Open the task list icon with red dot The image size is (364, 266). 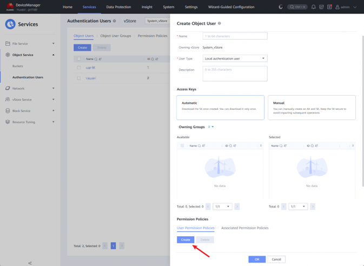pyautogui.click(x=329, y=7)
